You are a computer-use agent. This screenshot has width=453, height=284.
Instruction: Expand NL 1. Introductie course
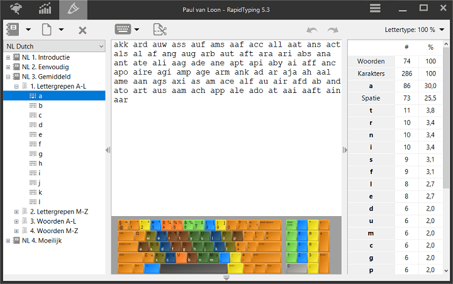[8, 57]
